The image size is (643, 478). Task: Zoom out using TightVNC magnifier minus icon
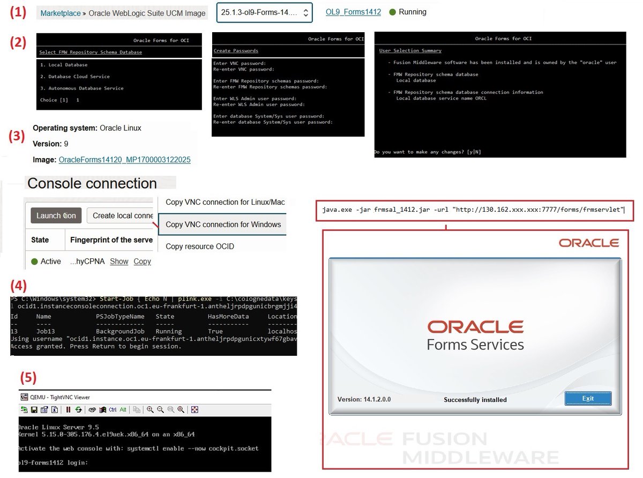[x=161, y=409]
